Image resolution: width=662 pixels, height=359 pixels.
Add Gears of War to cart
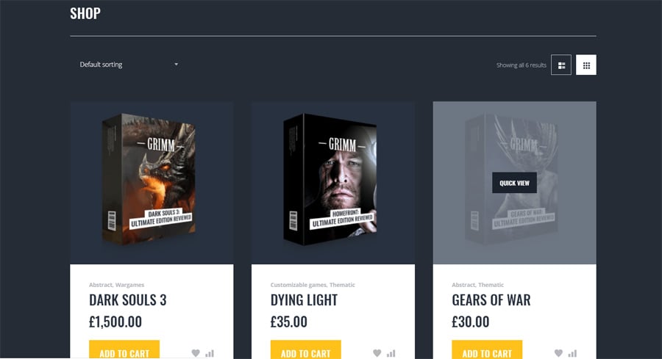[487, 349]
